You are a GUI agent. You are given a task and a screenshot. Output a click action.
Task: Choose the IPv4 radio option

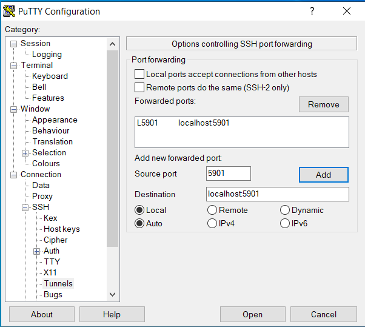(x=212, y=223)
